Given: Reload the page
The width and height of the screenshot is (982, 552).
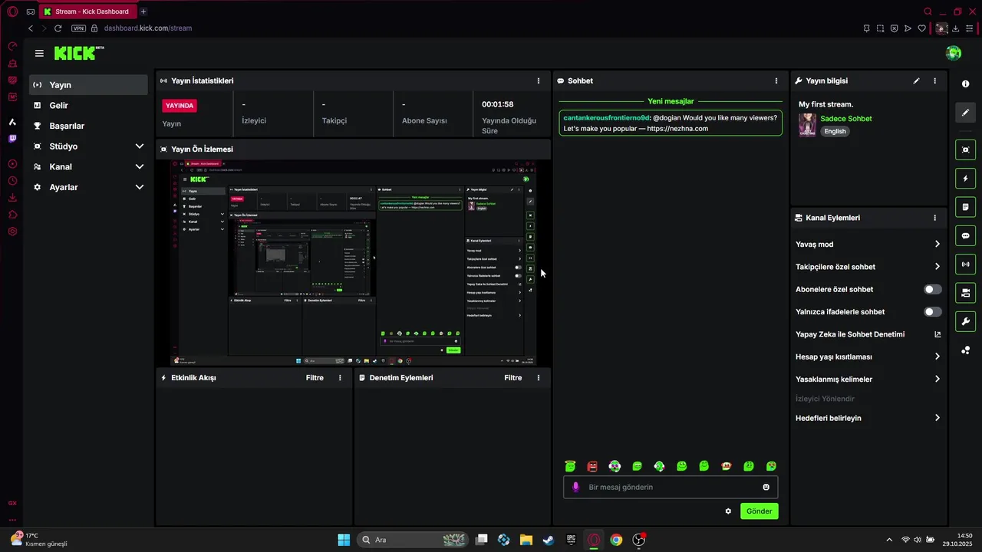Looking at the screenshot, I should point(58,28).
